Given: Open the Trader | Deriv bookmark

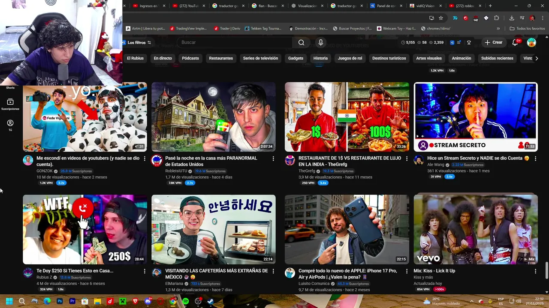Looking at the screenshot, I should click(x=227, y=29).
